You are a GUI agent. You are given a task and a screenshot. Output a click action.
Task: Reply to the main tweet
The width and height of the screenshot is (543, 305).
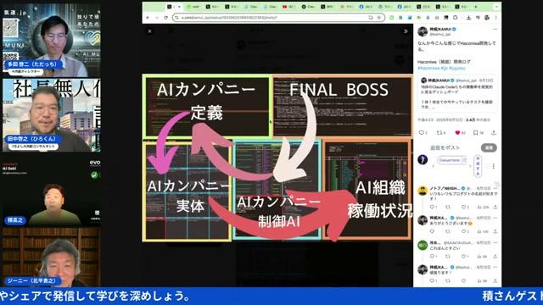422,133
